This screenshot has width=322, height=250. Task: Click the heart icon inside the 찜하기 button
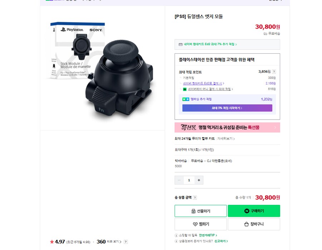(195, 223)
